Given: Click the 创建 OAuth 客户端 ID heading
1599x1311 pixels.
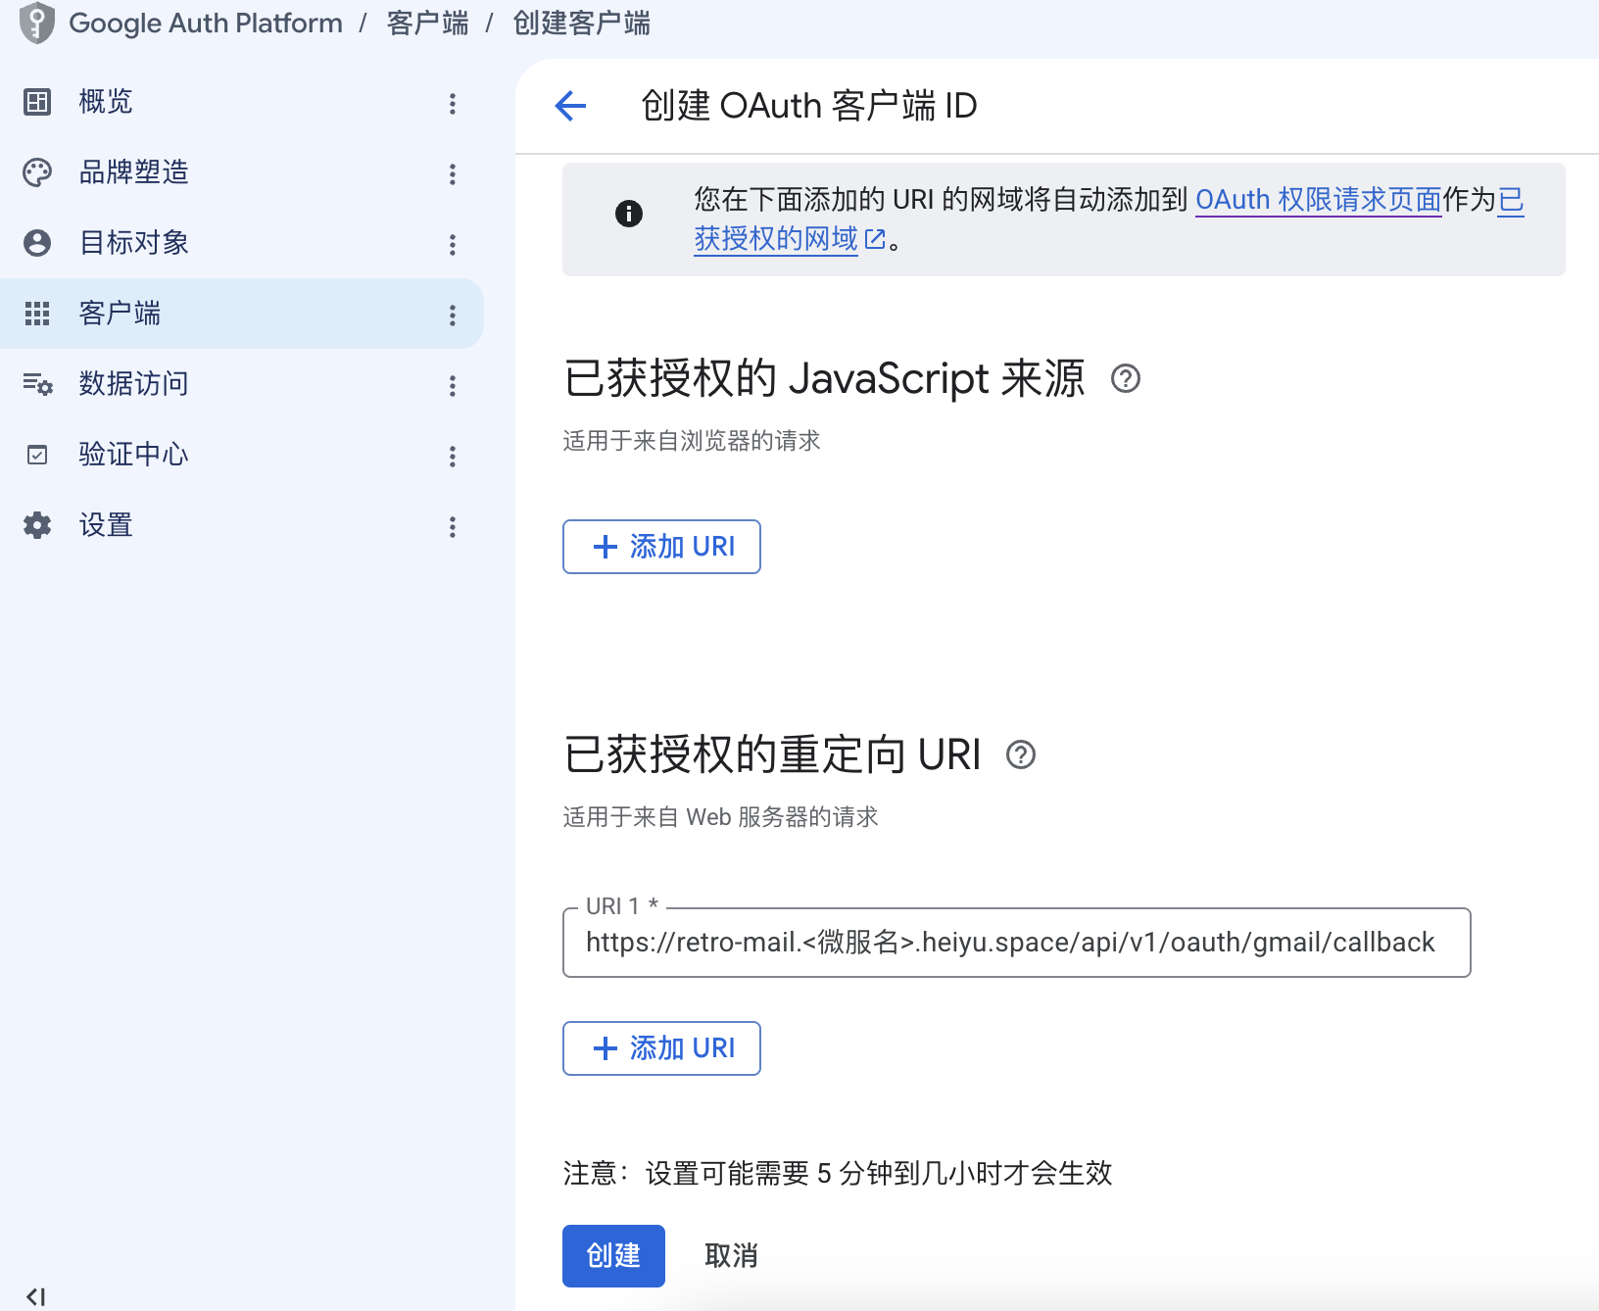Looking at the screenshot, I should pos(809,106).
